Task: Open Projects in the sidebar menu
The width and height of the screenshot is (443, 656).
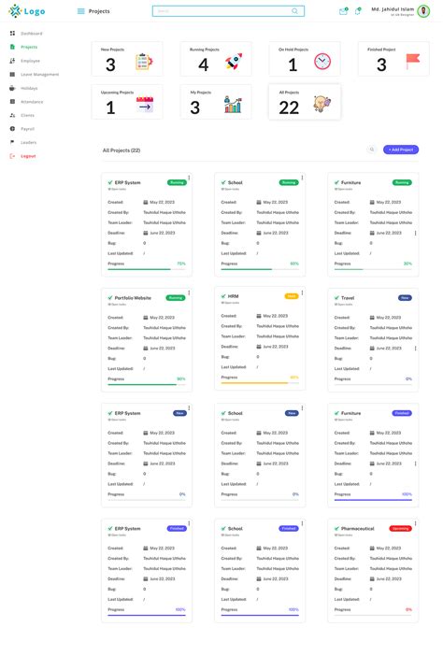Action: click(x=29, y=47)
